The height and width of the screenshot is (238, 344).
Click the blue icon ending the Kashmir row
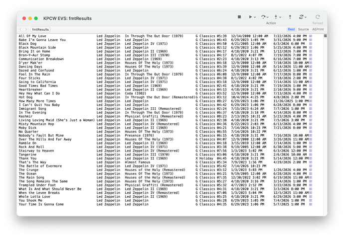[311, 116]
